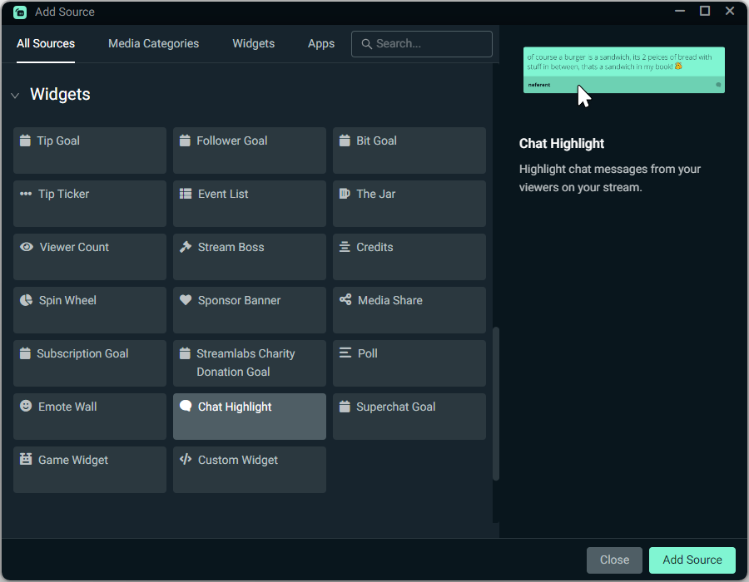Click the Viewer Count eye icon
The image size is (749, 582).
coord(25,247)
